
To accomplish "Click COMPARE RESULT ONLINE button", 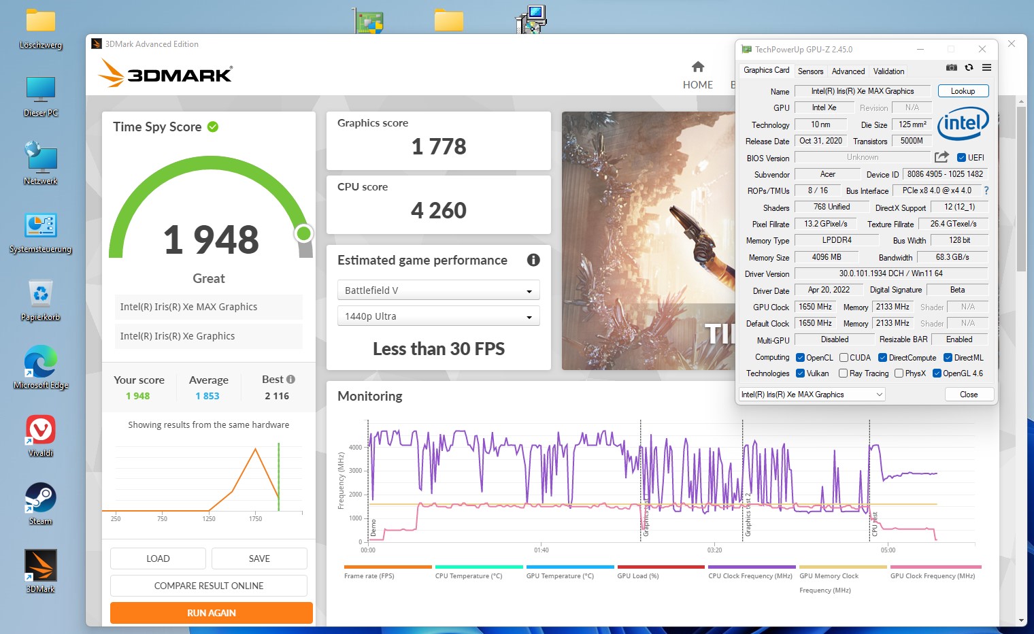I will (209, 586).
